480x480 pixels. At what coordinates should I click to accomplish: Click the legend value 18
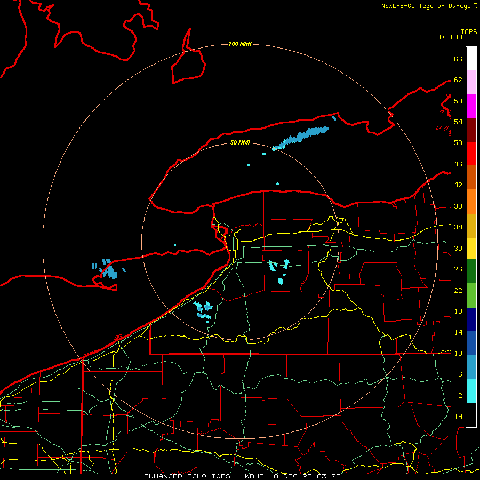(x=458, y=311)
